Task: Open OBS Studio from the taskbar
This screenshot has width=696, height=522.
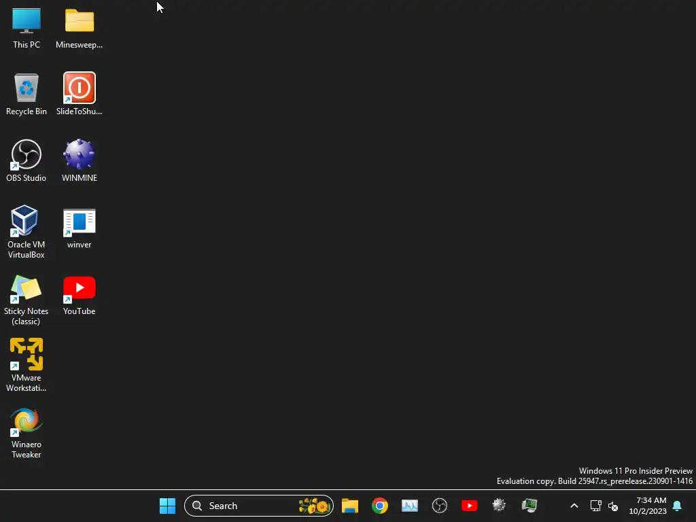Action: pos(440,506)
